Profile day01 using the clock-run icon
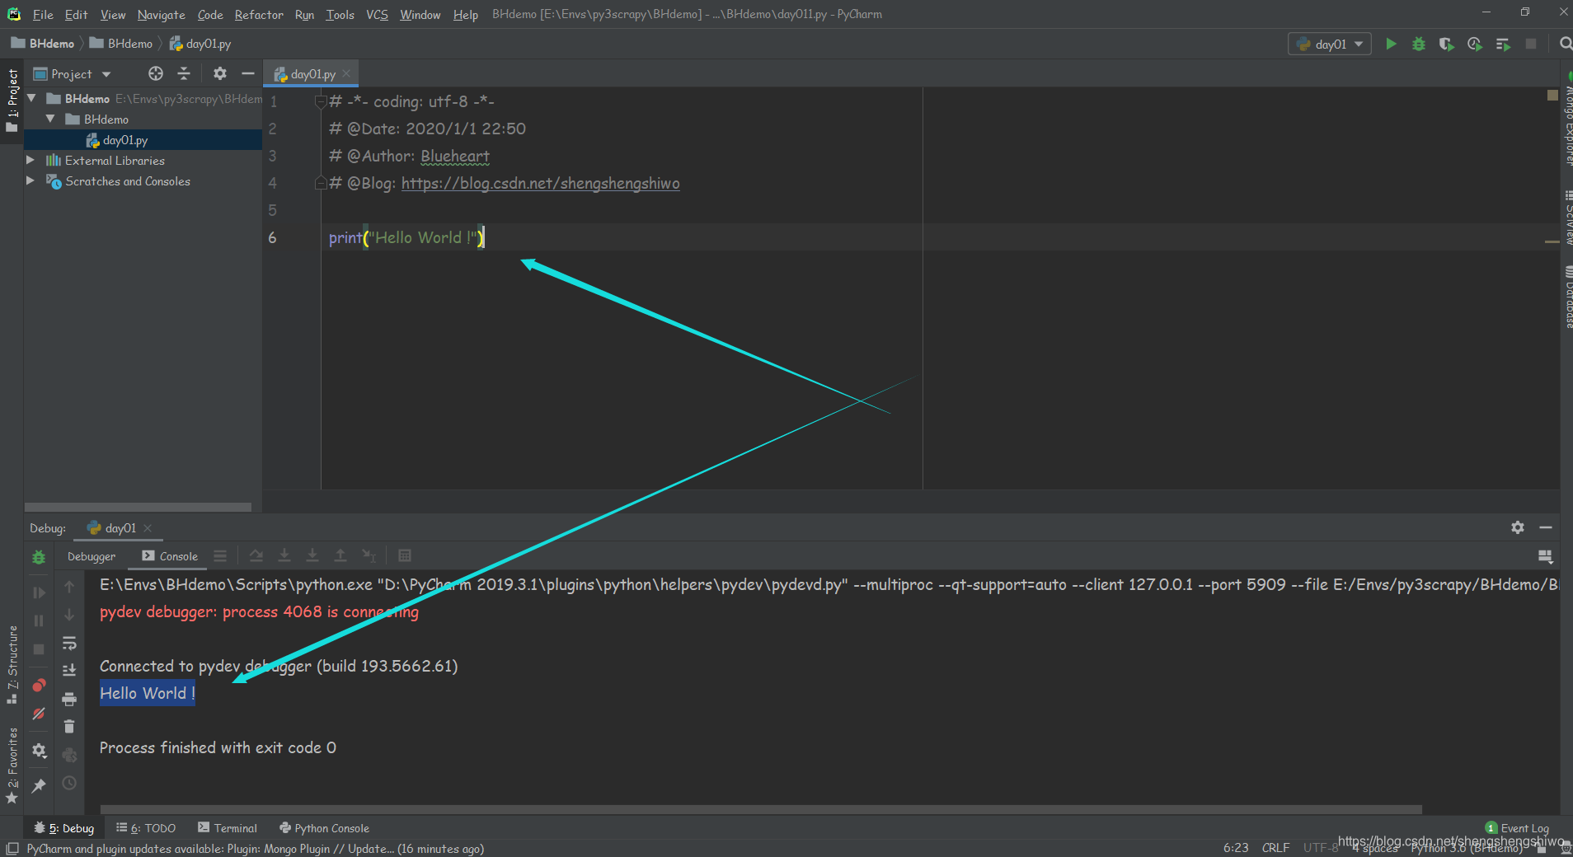 pos(1475,44)
